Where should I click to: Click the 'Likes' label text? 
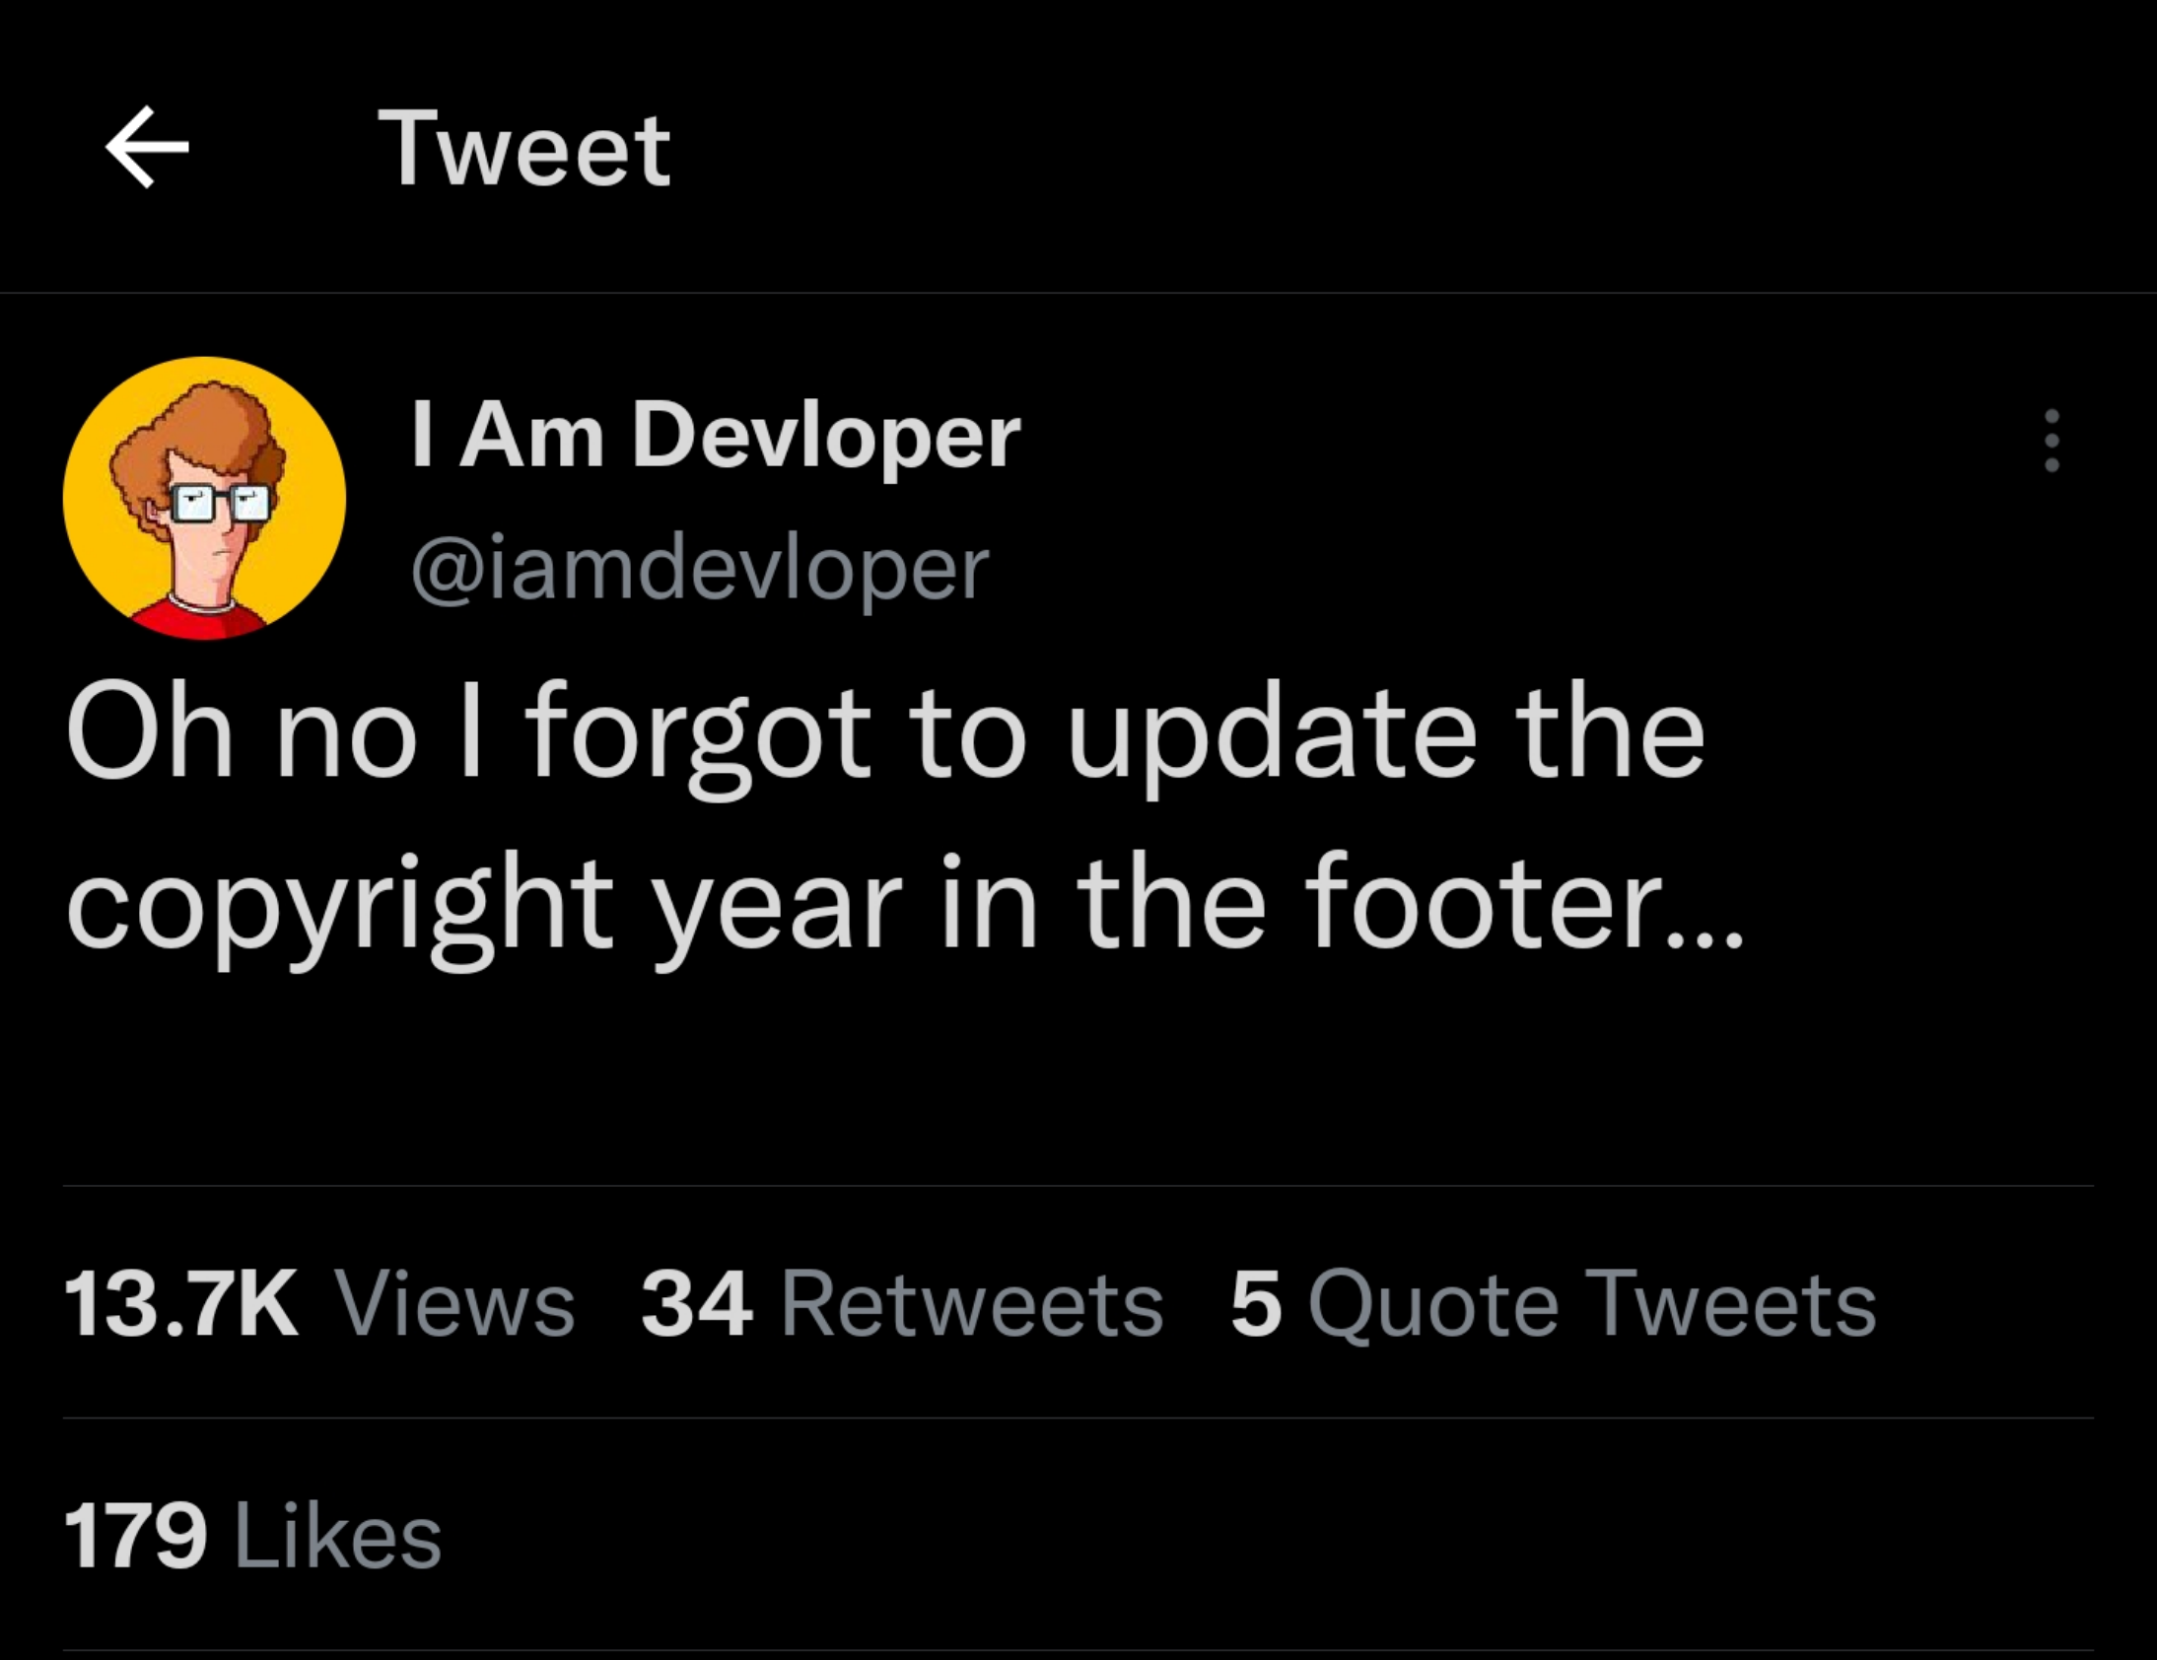pos(338,1536)
